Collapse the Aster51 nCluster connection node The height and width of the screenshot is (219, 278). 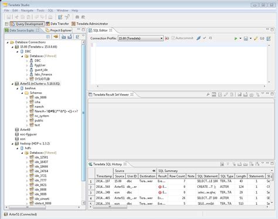(x=12, y=84)
